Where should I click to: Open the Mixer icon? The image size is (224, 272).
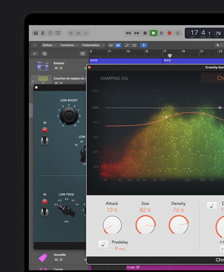[78, 33]
